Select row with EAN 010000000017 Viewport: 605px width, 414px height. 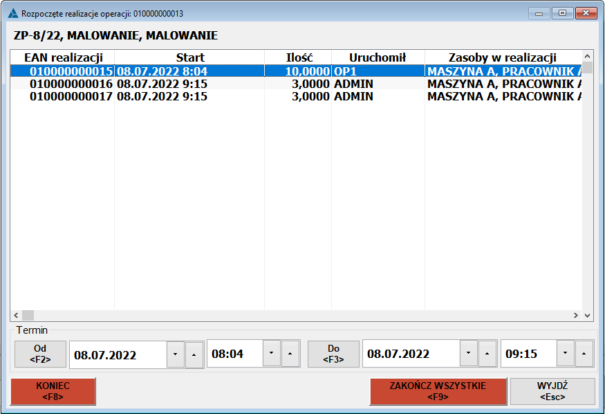(x=296, y=96)
